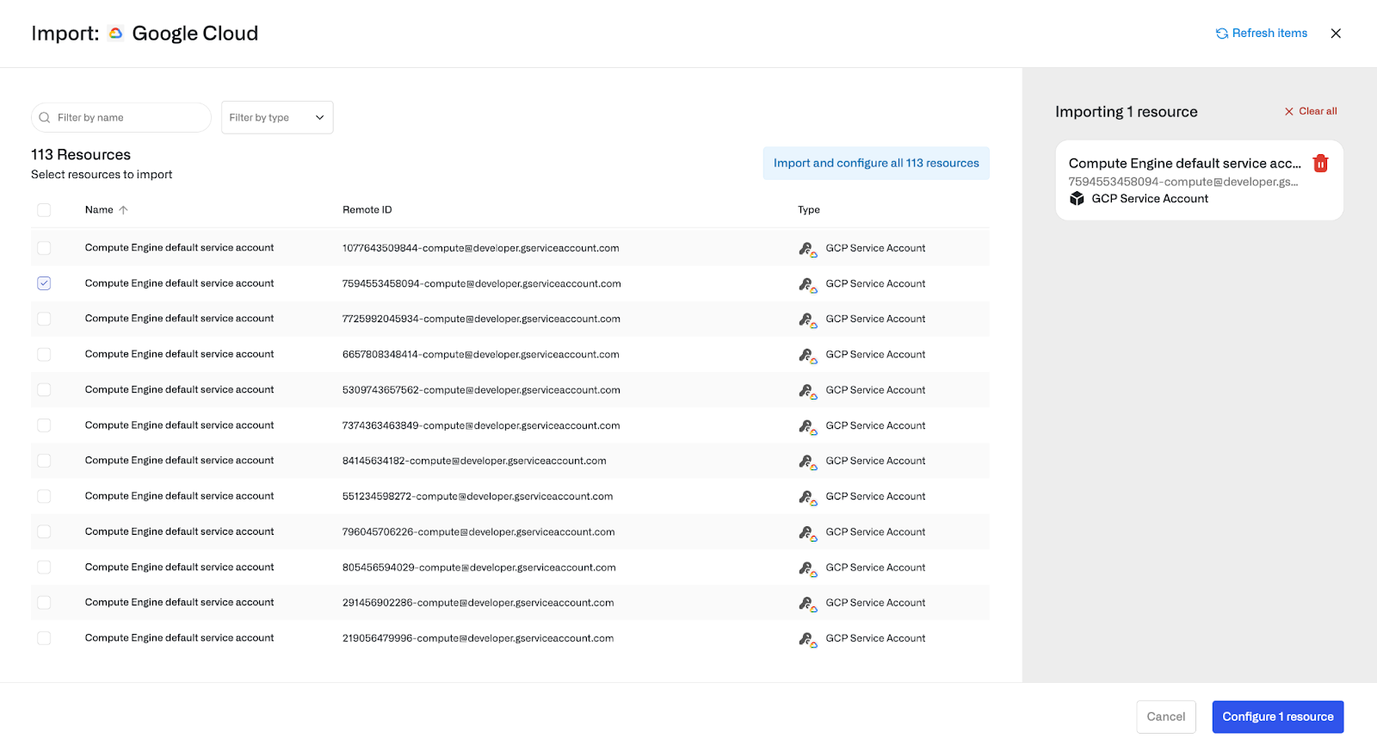Click the Google Cloud logo in header
This screenshot has width=1377, height=751.
point(115,34)
